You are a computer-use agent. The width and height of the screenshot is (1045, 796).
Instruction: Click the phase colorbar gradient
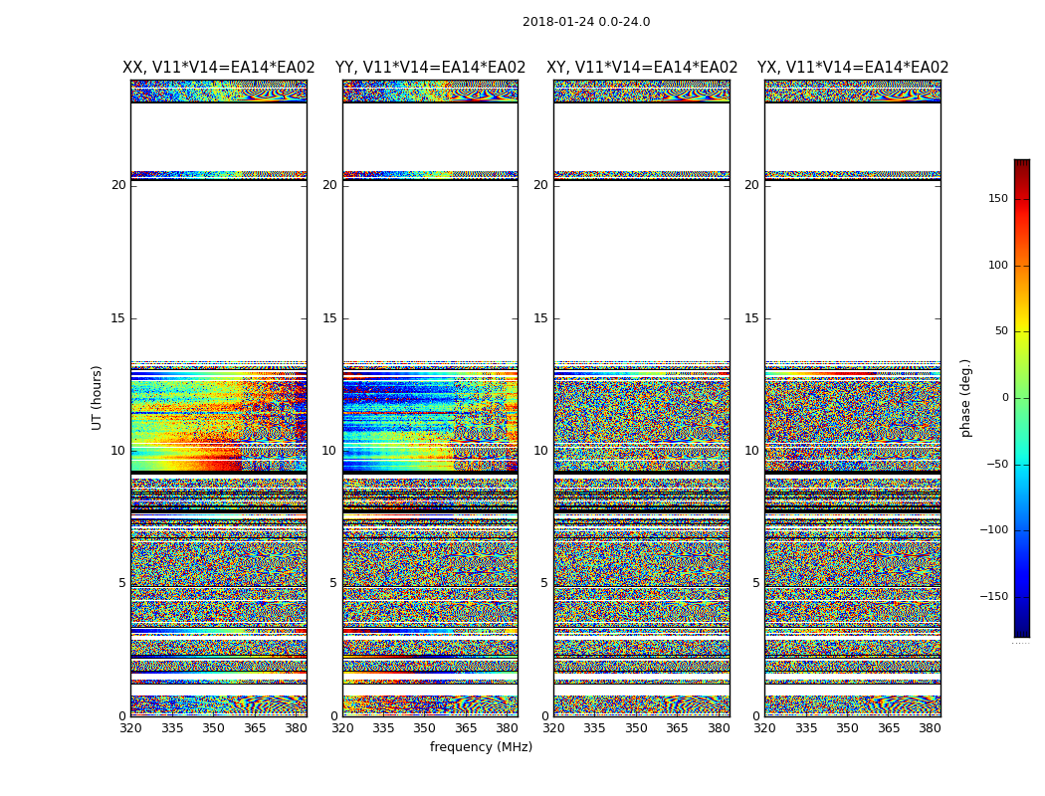pyautogui.click(x=1022, y=398)
